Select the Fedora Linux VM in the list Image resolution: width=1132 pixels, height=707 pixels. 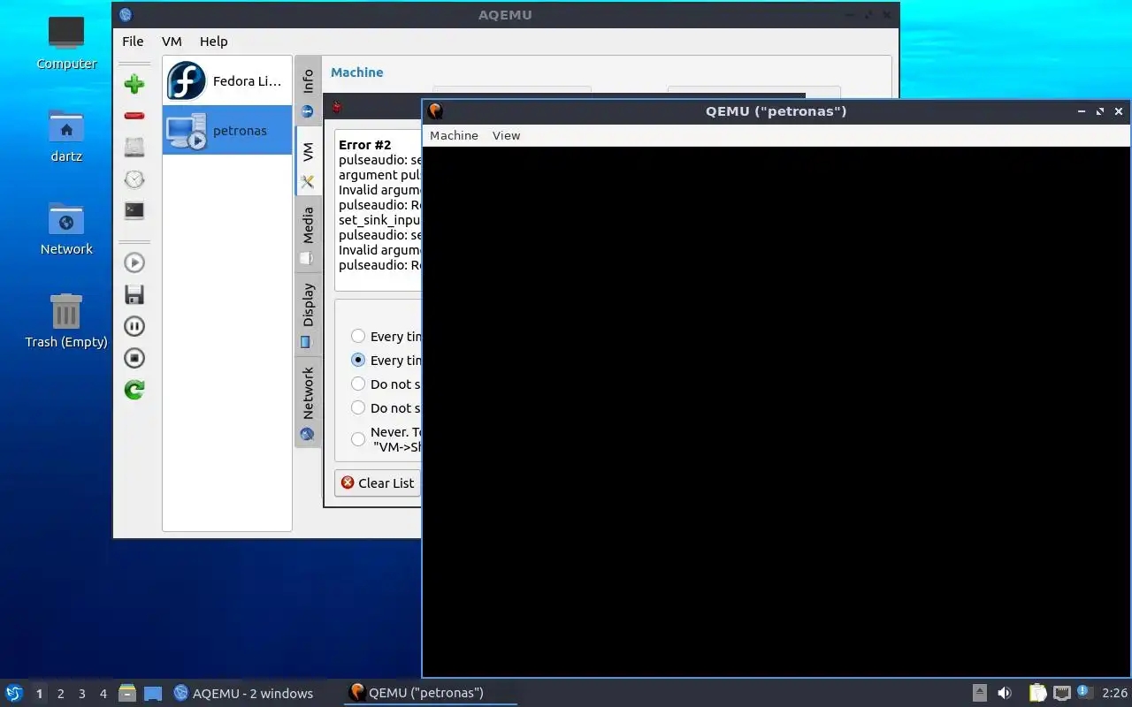click(x=227, y=81)
